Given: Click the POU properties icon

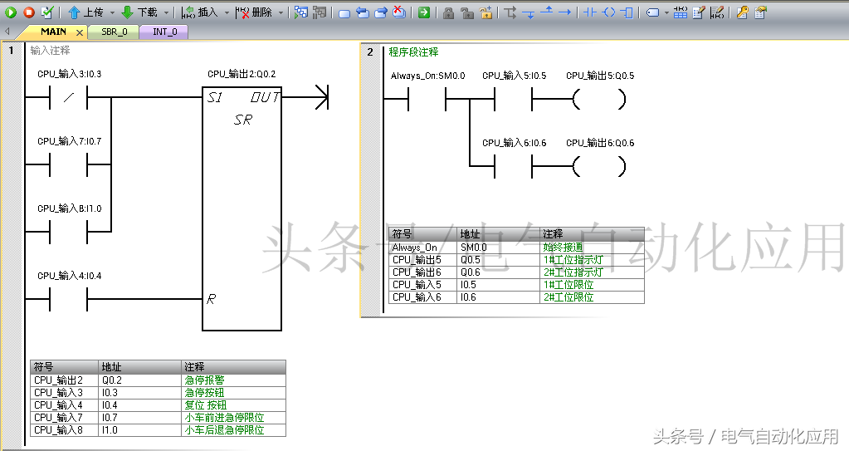Looking at the screenshot, I should point(760,12).
